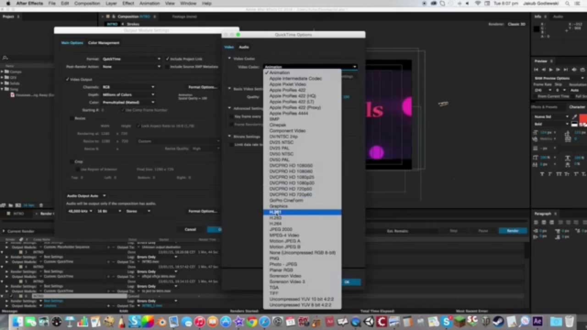Enable the Resize checkbox
The image size is (587, 330).
[71, 118]
